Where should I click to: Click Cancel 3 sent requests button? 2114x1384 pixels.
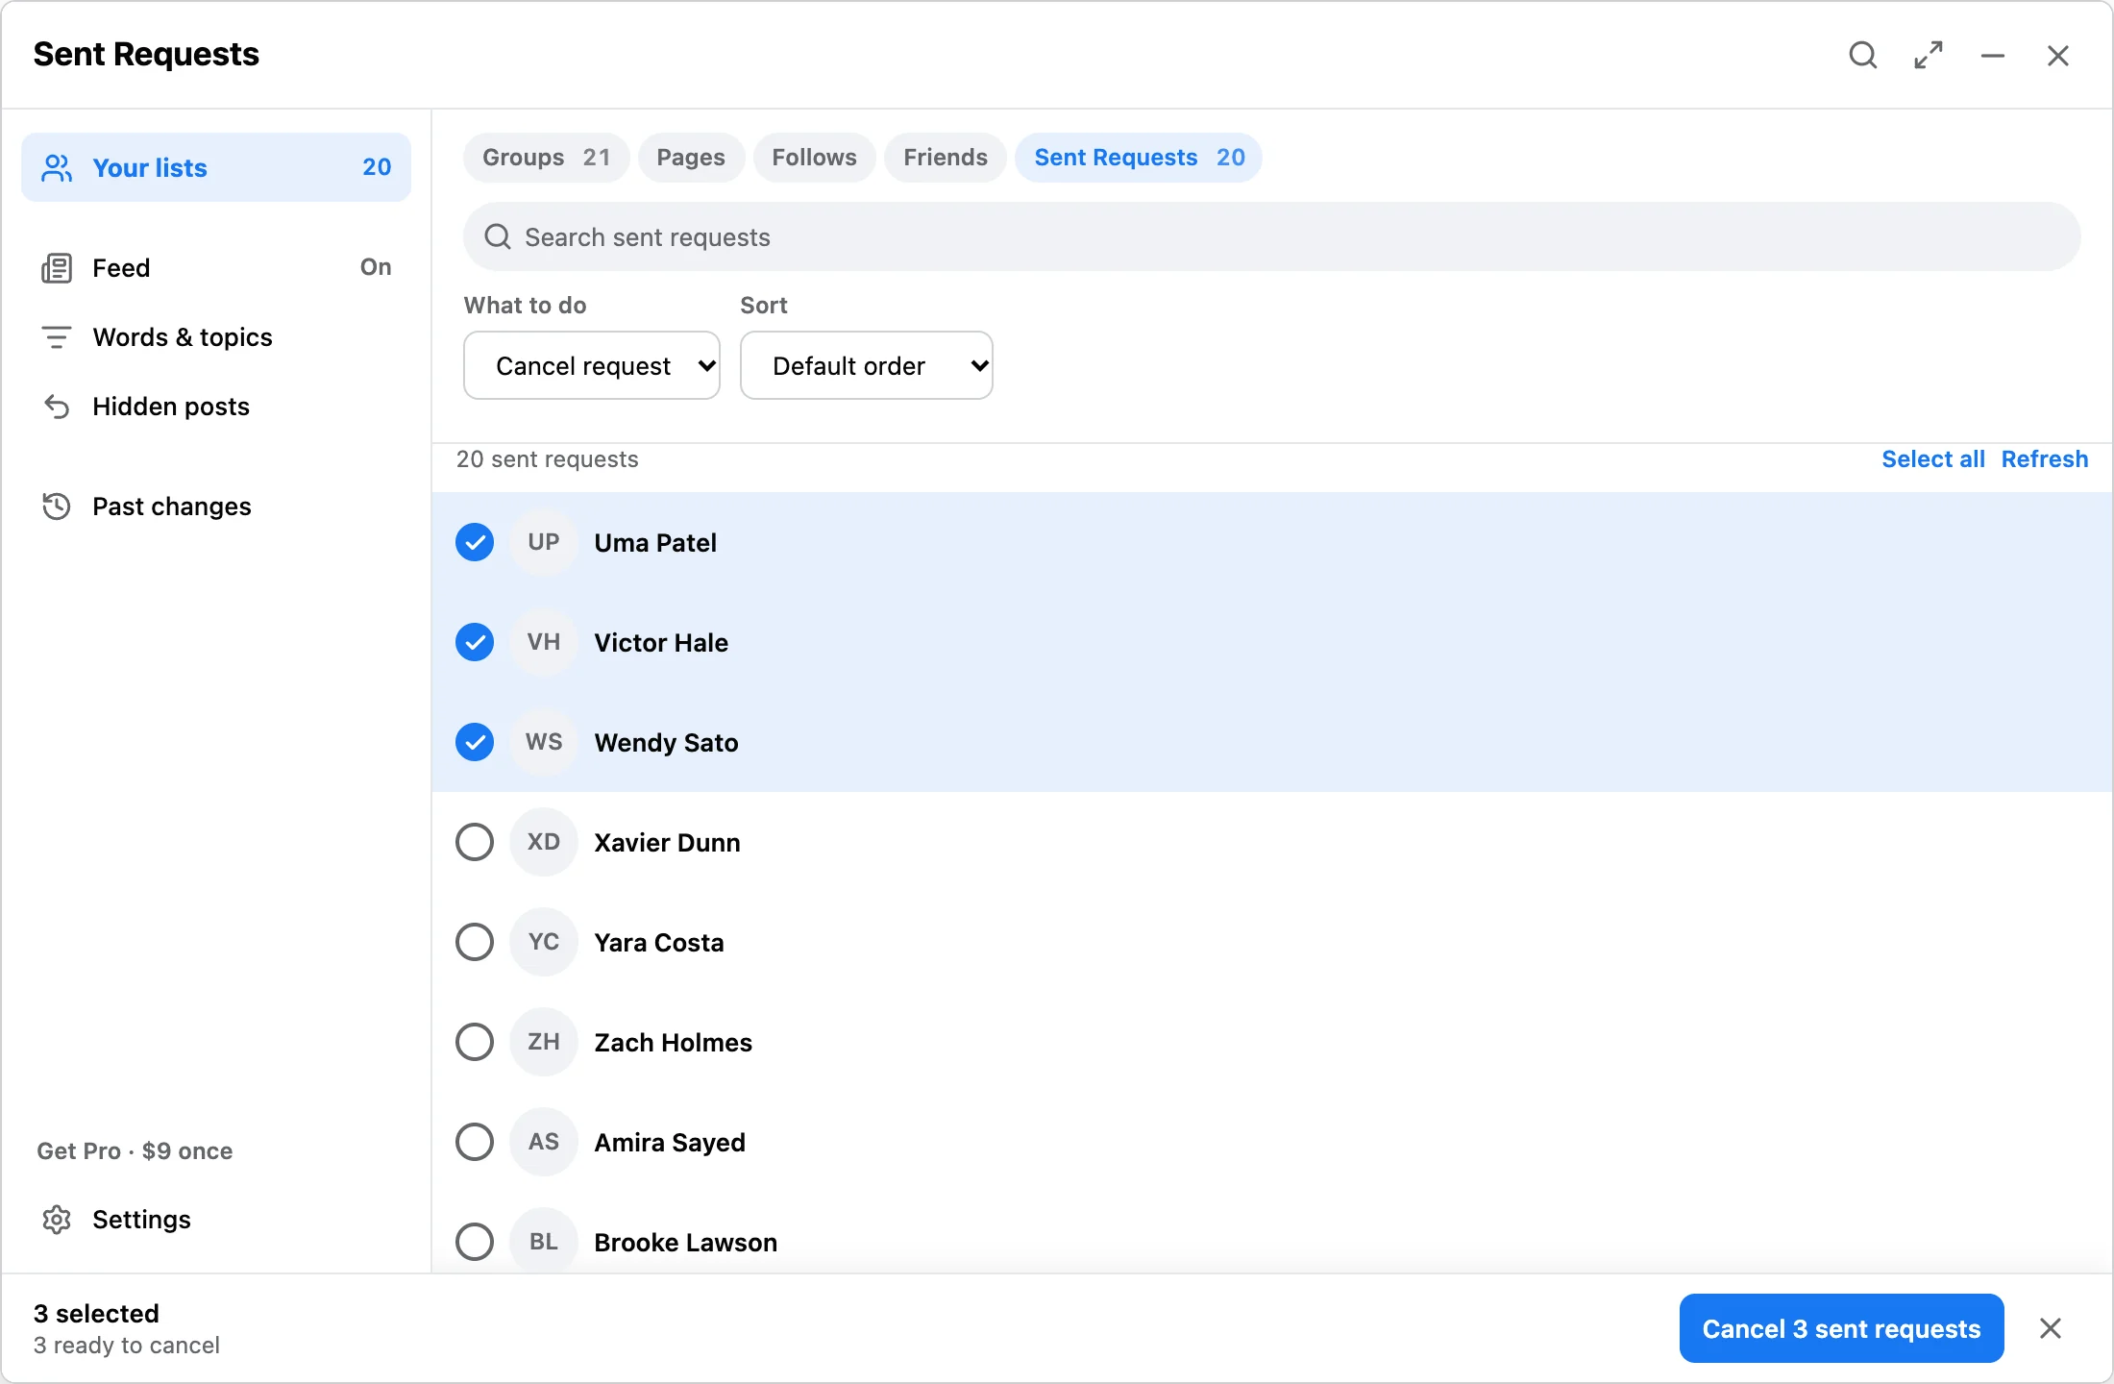(x=1841, y=1328)
